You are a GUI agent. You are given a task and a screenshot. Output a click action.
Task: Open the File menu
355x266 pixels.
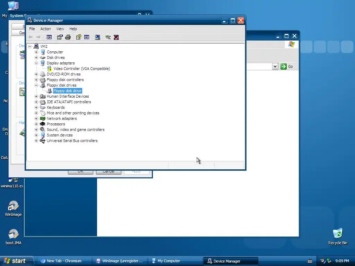pos(32,29)
